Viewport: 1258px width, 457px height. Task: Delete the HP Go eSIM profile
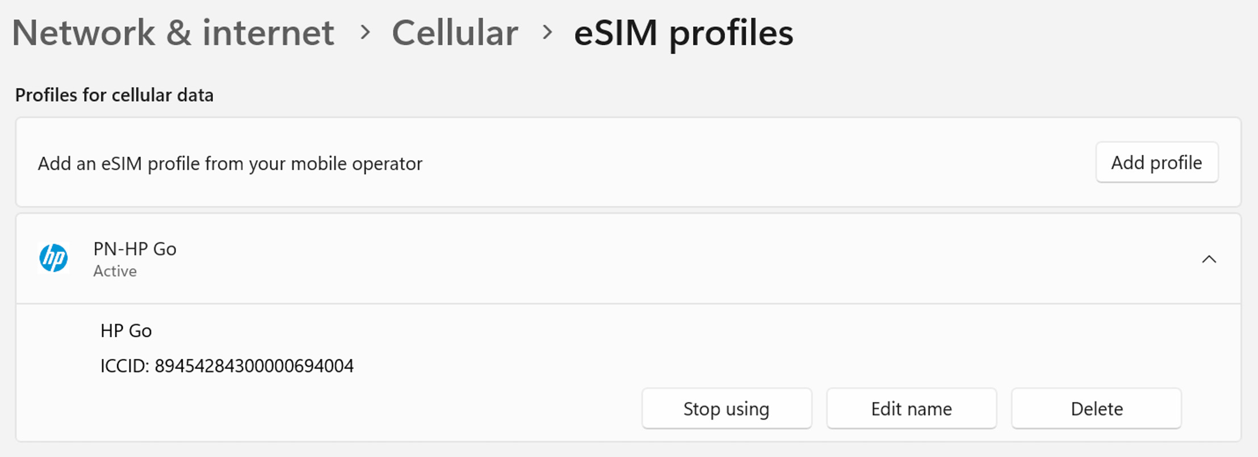pyautogui.click(x=1096, y=409)
